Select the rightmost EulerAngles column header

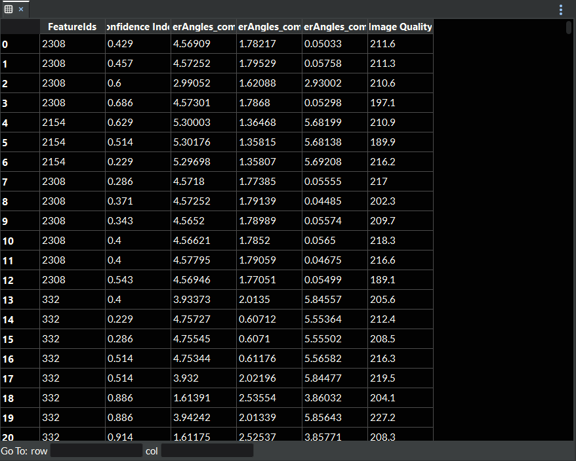(335, 27)
